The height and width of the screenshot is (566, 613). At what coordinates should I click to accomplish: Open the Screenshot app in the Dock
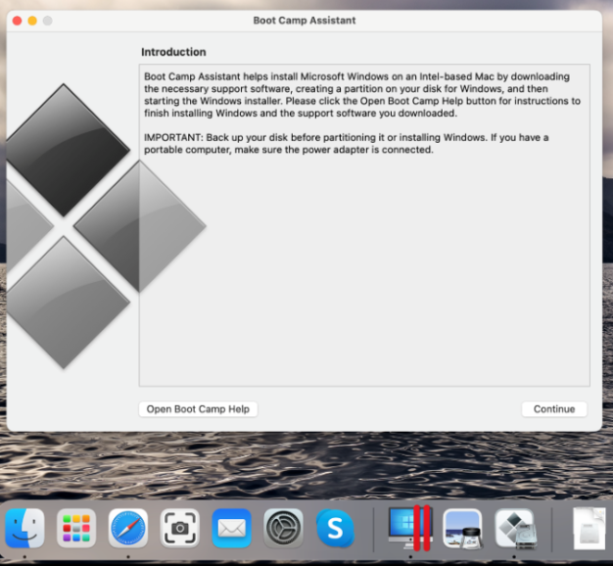(x=180, y=528)
